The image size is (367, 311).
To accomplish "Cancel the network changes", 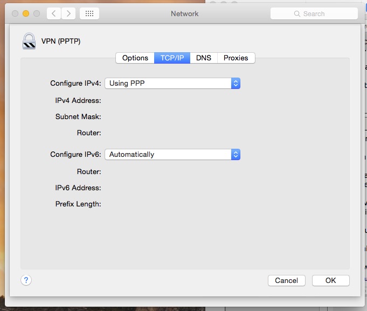I will pyautogui.click(x=287, y=280).
